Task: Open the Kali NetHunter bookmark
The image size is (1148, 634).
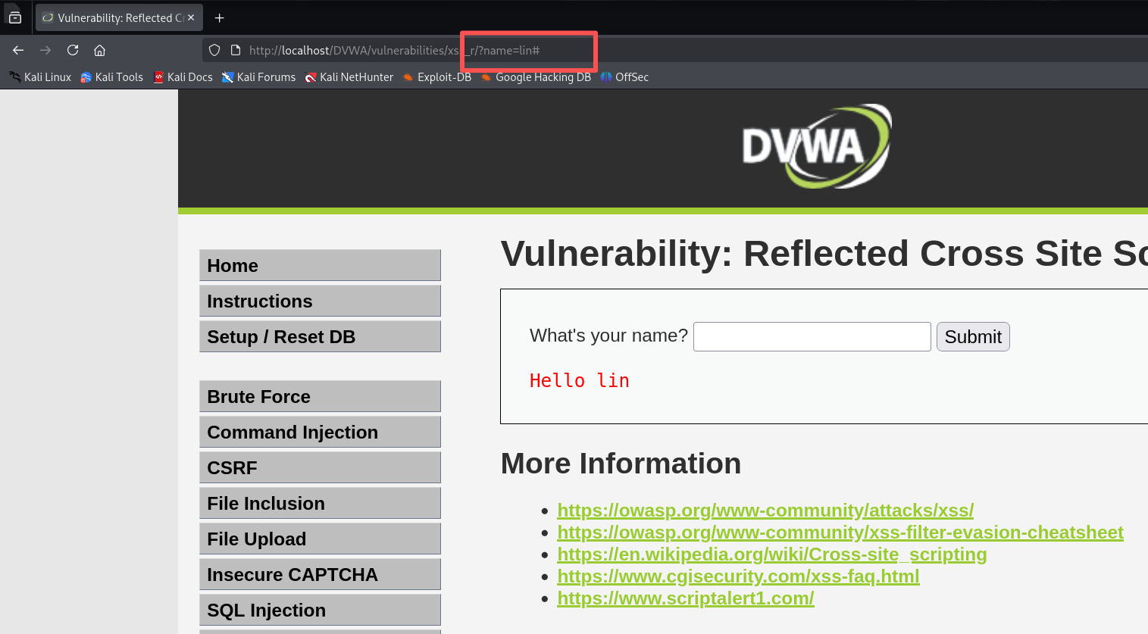Action: [x=349, y=77]
